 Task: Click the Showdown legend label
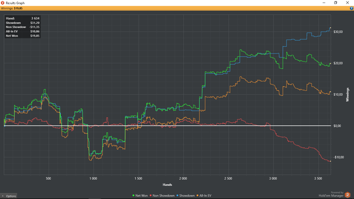(187, 195)
